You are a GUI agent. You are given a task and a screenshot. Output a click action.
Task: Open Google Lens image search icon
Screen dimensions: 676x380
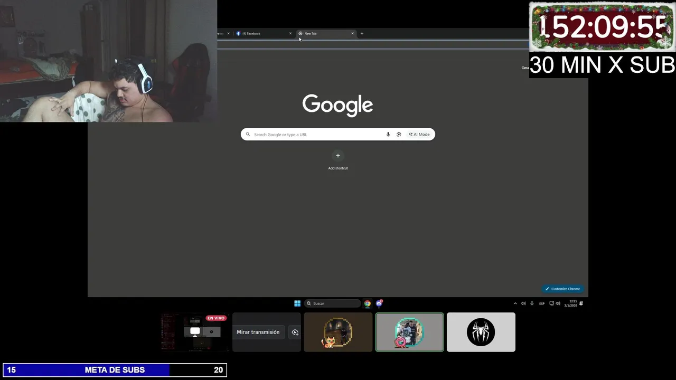tap(399, 135)
